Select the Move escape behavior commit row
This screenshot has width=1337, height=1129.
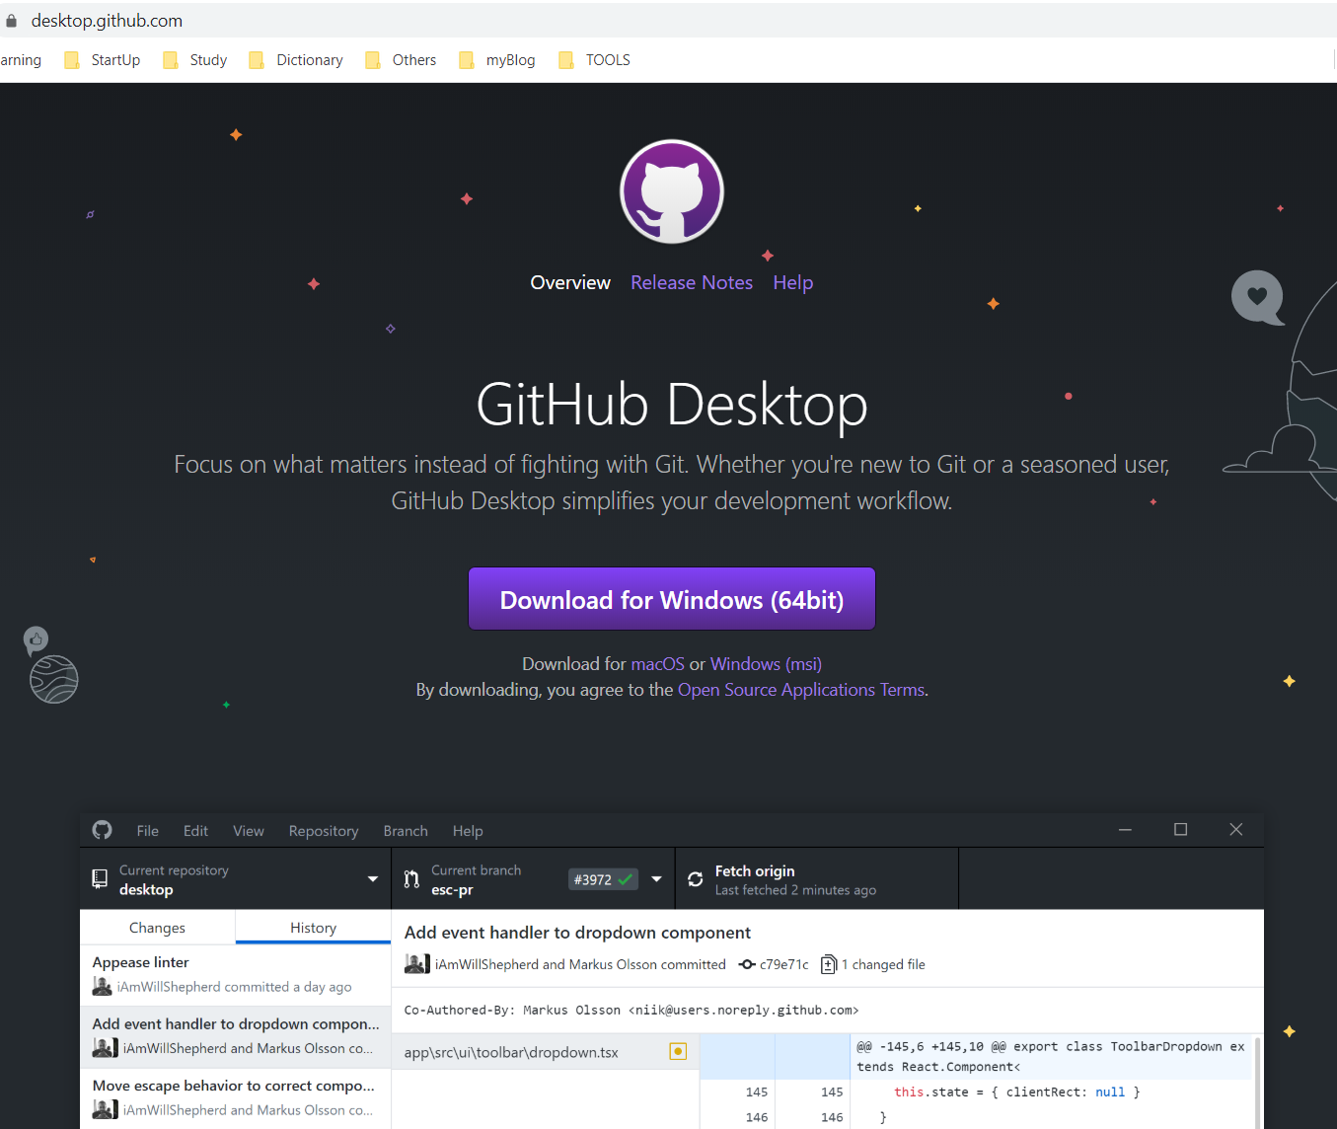tap(235, 1098)
